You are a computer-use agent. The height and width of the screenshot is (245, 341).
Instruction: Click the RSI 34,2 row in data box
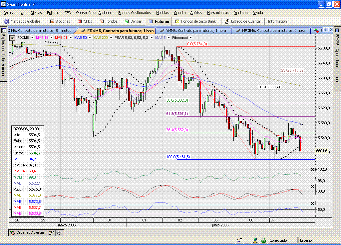click(x=28, y=159)
